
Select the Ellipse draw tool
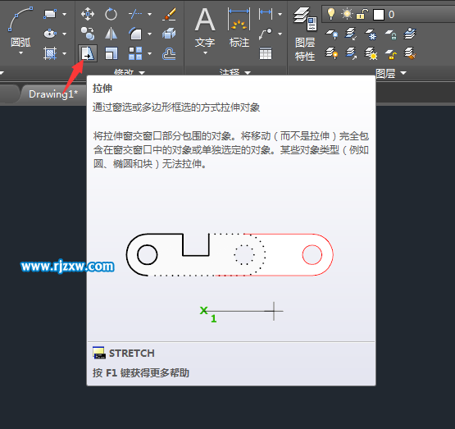click(x=50, y=34)
